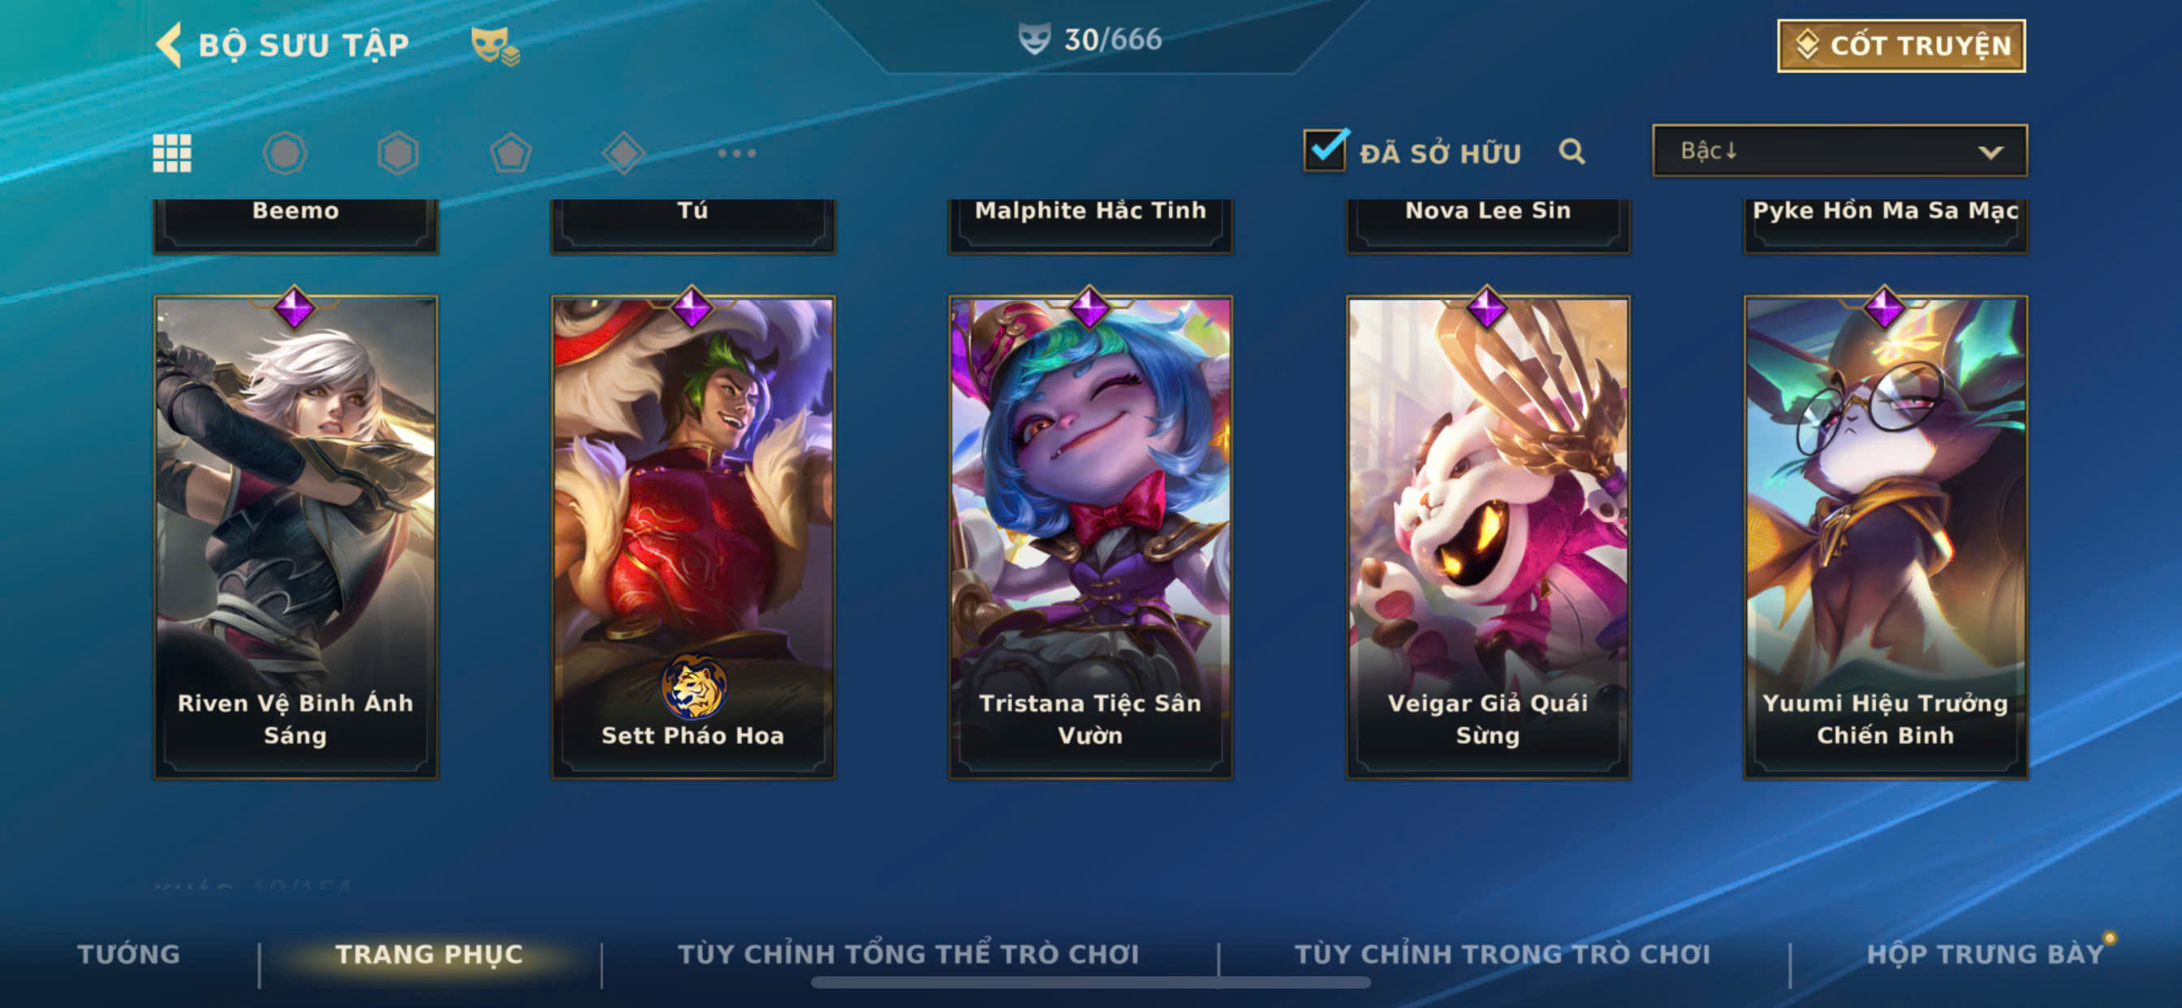
Task: Expand the Bậc sort dropdown
Action: (1839, 151)
